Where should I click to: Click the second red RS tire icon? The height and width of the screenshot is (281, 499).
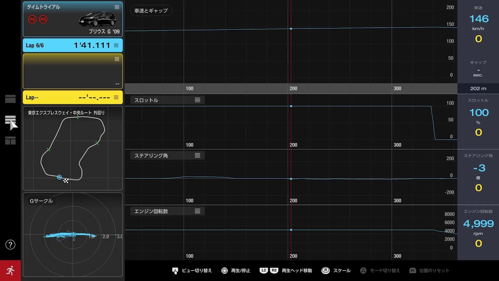43,19
